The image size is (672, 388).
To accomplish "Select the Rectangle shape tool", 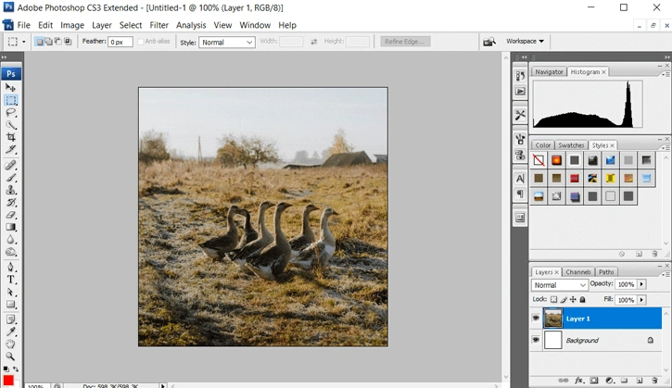I will [11, 305].
